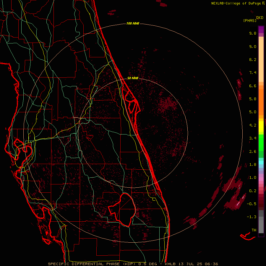Click the 100 NMI range ring label
This screenshot has height=266, width=266.
pyautogui.click(x=133, y=23)
